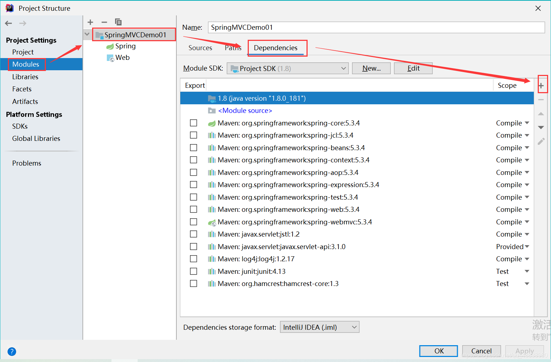Open scope dropdown for javax.servlet-api
551x362 pixels.
pyautogui.click(x=527, y=247)
